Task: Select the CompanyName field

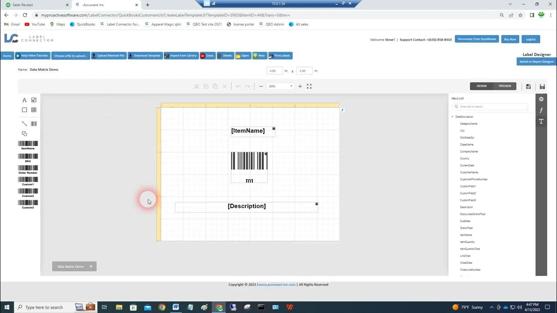Action: coord(469,152)
